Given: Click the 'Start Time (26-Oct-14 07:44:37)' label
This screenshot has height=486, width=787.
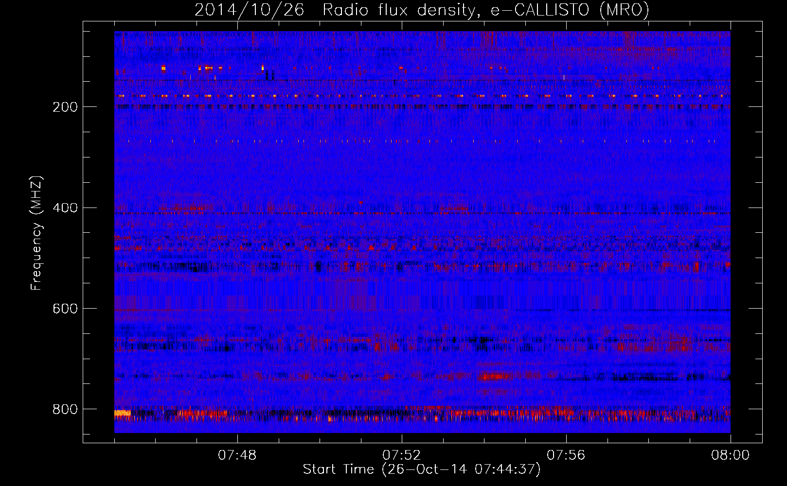Looking at the screenshot, I should [422, 469].
